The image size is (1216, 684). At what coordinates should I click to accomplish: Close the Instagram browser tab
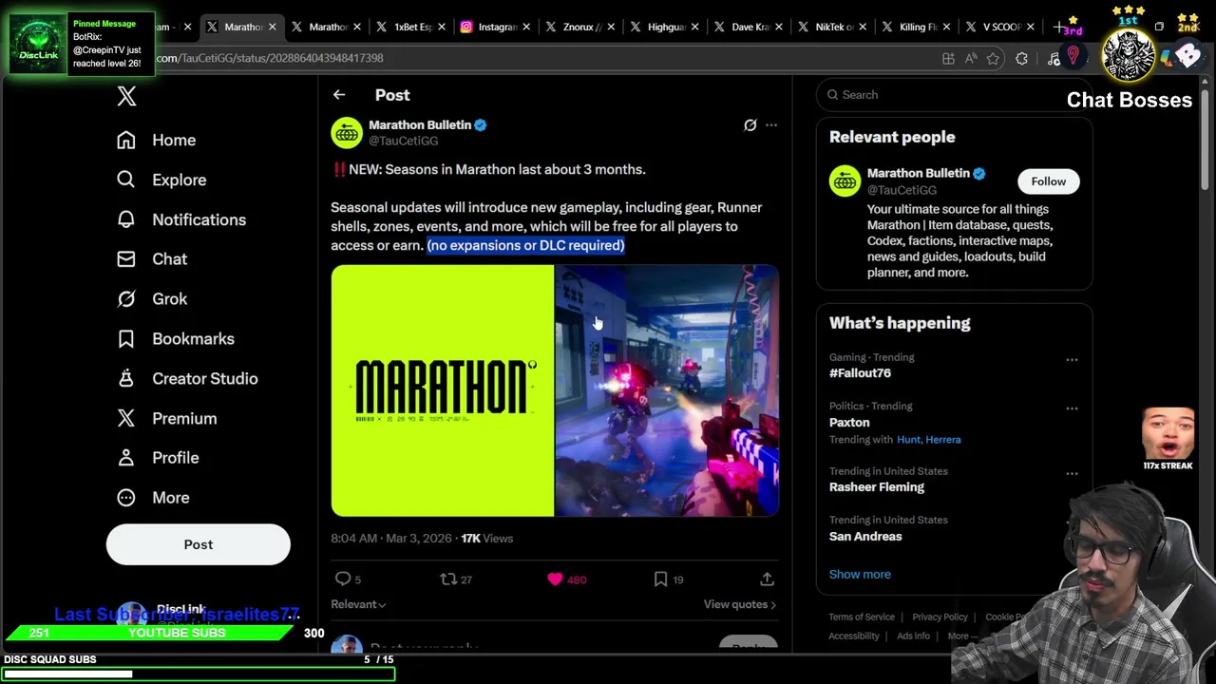[526, 27]
